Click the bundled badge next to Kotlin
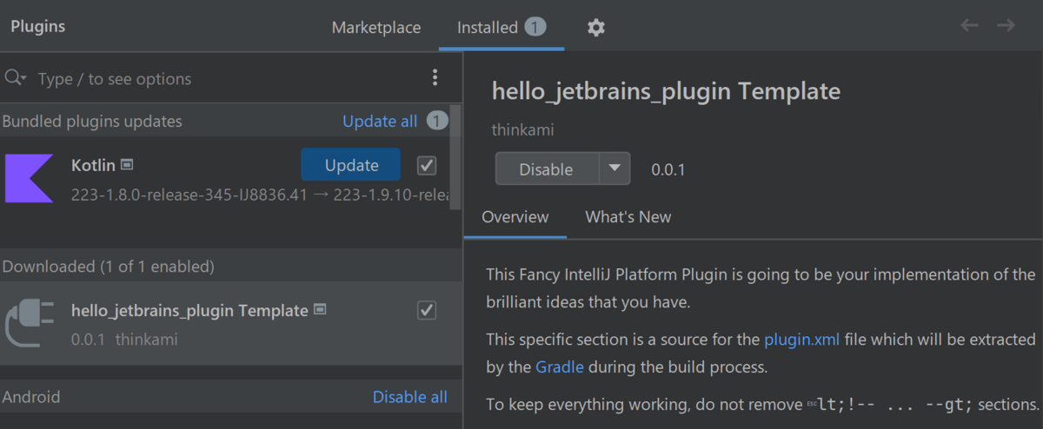The height and width of the screenshot is (429, 1043). [127, 164]
